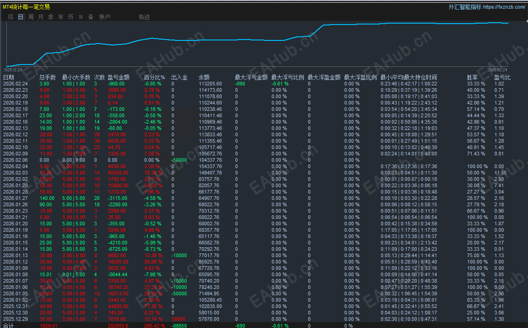Viewport: 528px width, 328px height.
Task: Click the 2026.01.27 date cell
Action: 15,198
